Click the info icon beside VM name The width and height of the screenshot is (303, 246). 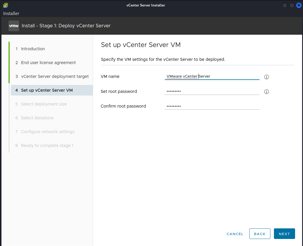tap(267, 77)
